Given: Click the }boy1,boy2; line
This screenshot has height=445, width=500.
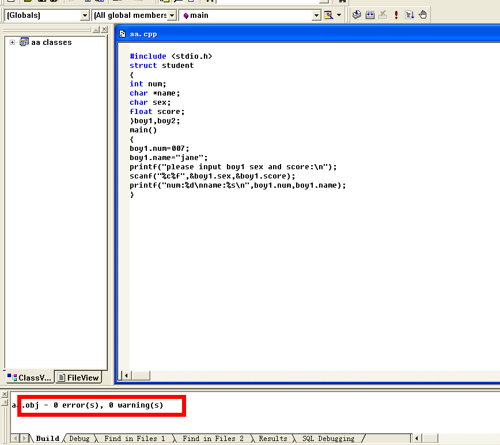Looking at the screenshot, I should coord(155,121).
